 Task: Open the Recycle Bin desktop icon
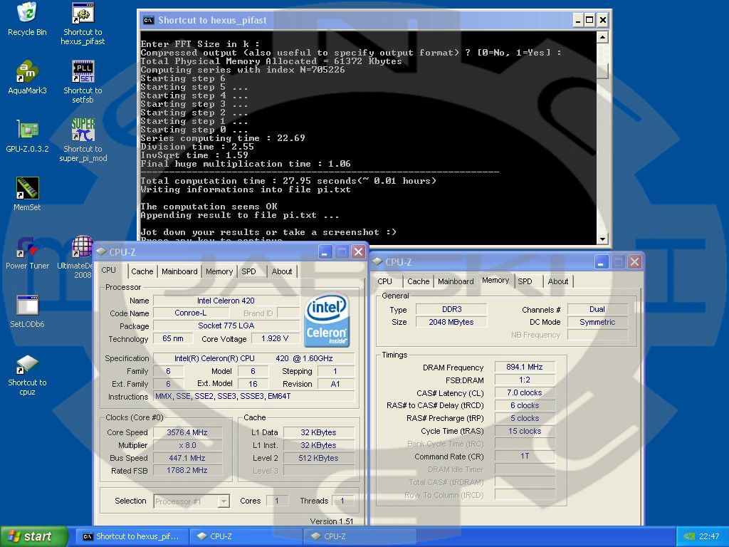click(x=27, y=19)
